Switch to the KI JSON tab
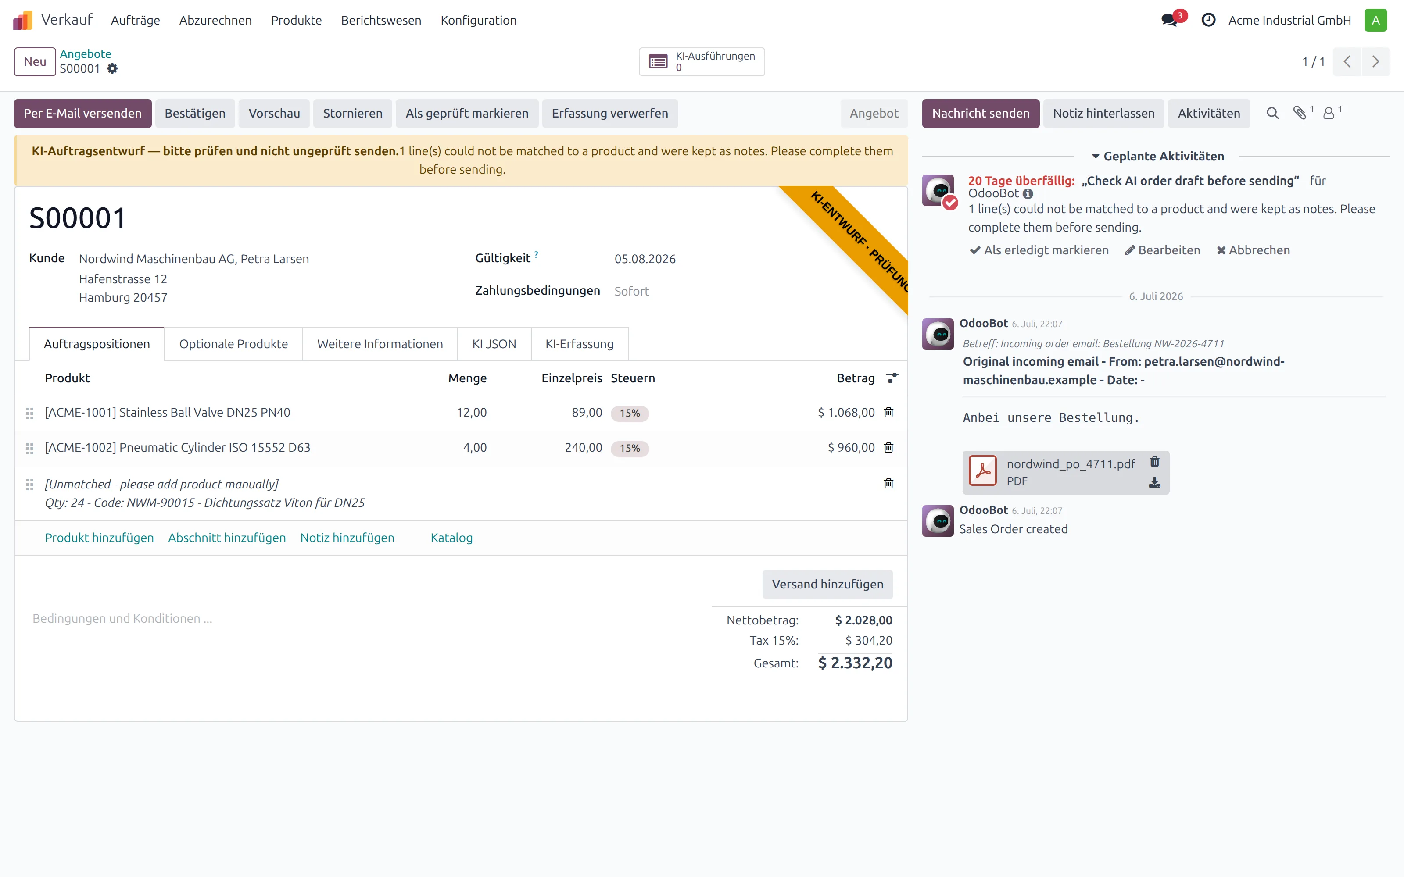 click(494, 344)
